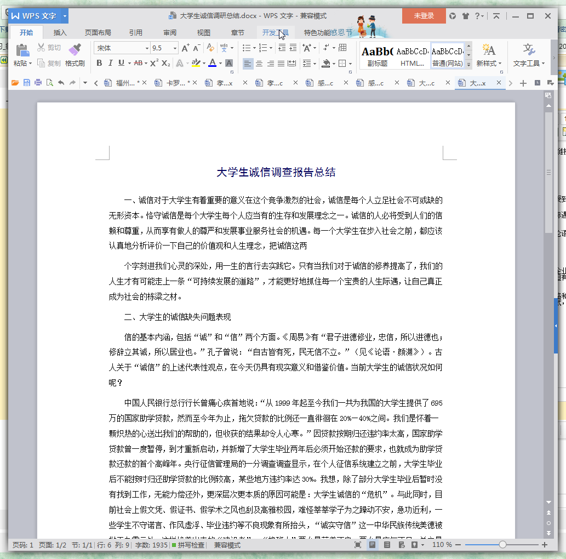Apply the yellow text highlight color
Viewport: 566px width, 559px height.
pos(196,63)
